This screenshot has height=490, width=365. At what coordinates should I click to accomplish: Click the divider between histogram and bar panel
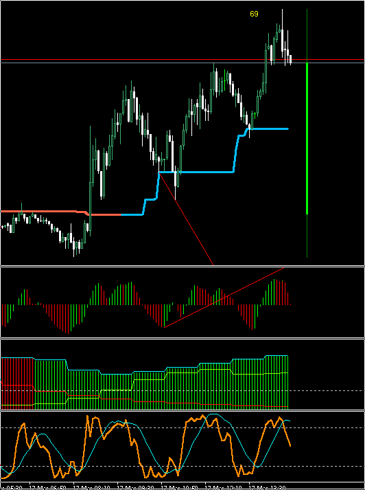pyautogui.click(x=182, y=338)
